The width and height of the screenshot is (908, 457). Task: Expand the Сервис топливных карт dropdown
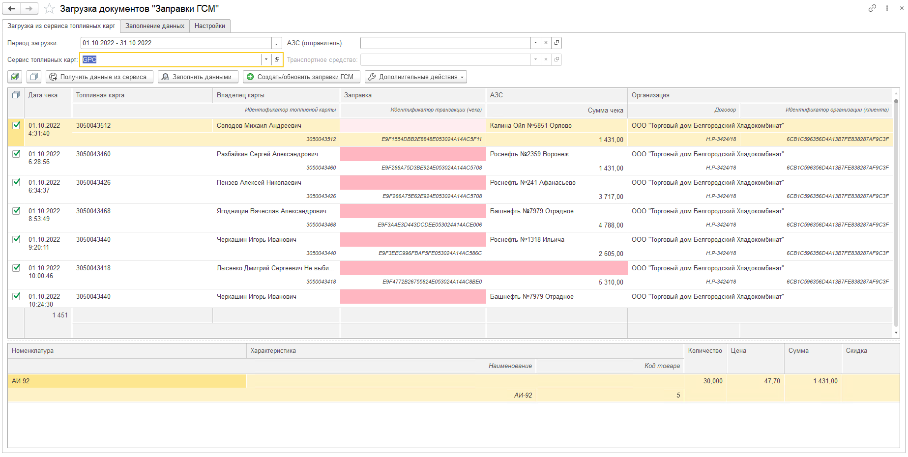click(x=266, y=59)
